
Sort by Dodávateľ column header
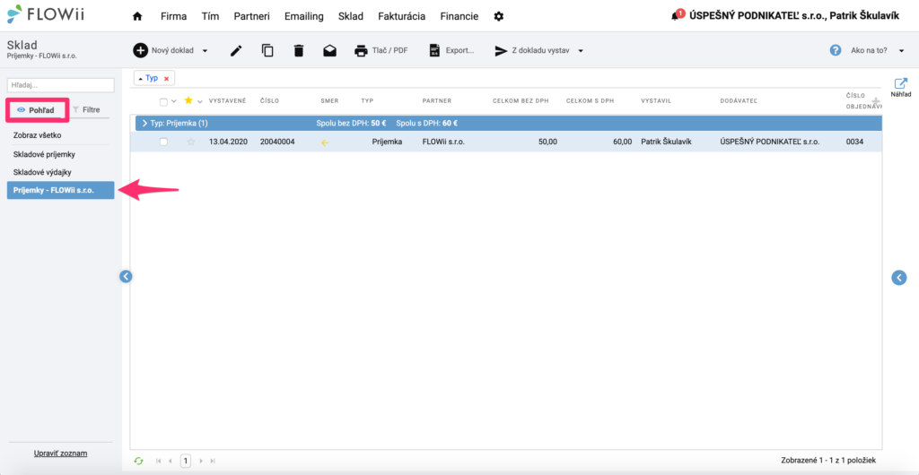(739, 100)
